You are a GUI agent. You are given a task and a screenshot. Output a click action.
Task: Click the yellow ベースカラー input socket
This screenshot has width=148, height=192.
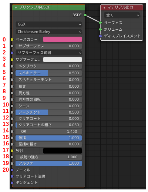[x=12, y=40]
